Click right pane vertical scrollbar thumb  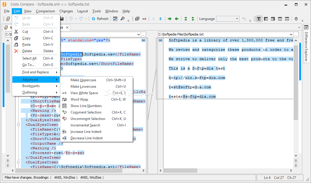coord(296,82)
